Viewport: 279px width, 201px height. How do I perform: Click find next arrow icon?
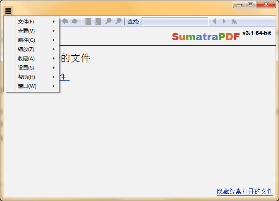(x=224, y=21)
